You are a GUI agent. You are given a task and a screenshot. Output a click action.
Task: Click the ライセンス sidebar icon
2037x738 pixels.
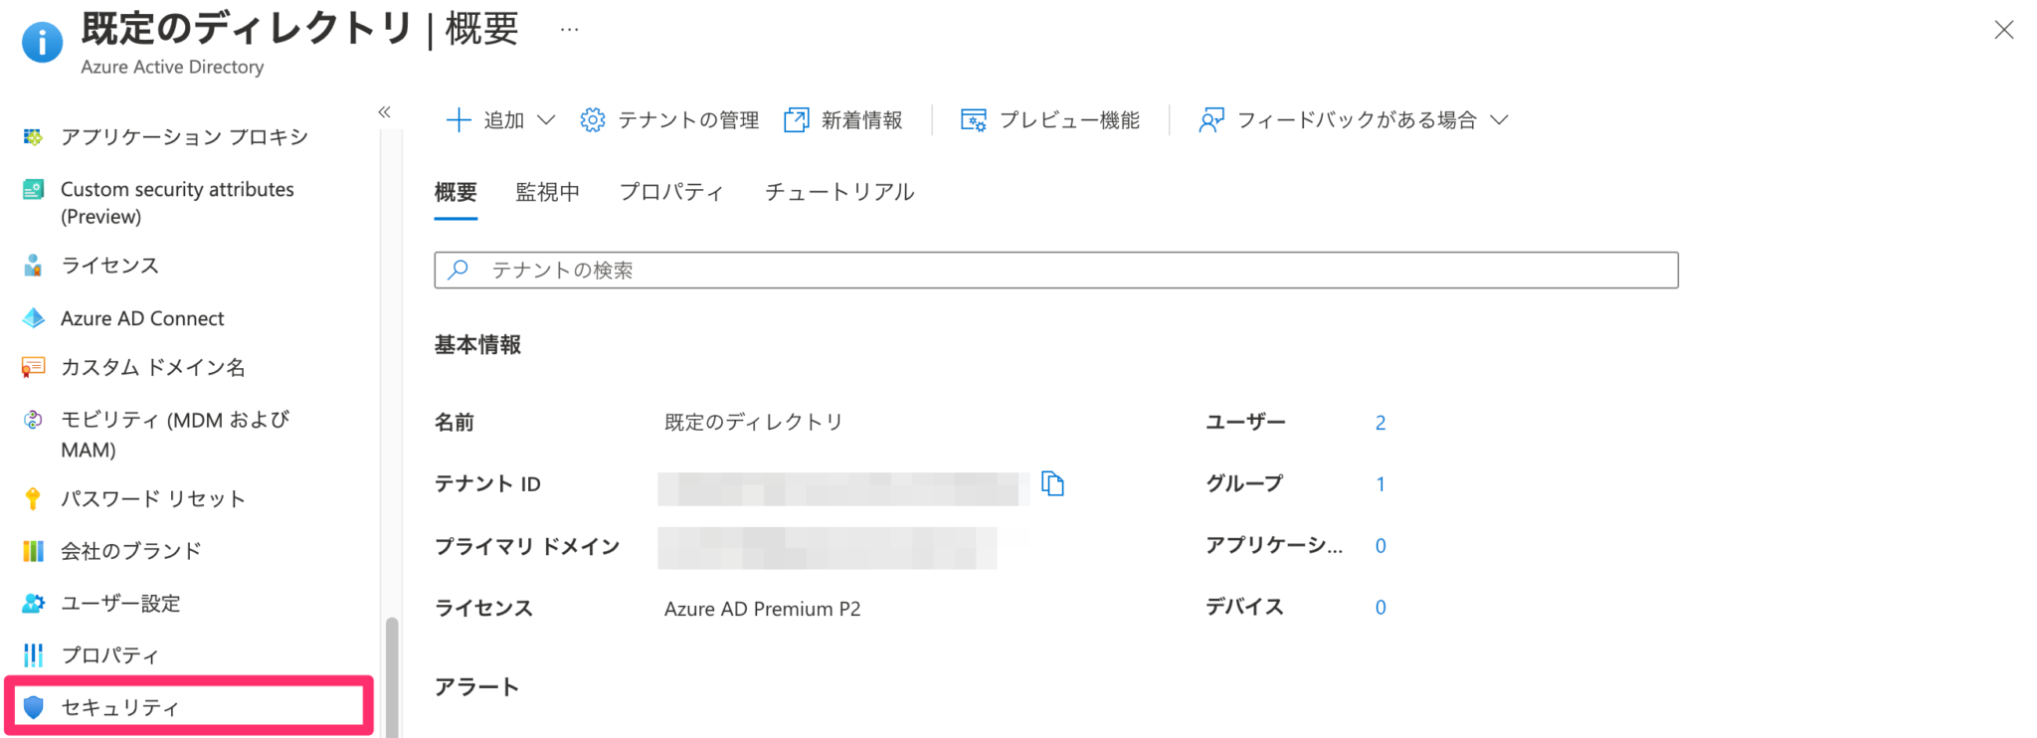pos(33,266)
